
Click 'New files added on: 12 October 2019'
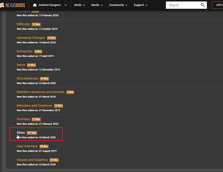coord(37,29)
